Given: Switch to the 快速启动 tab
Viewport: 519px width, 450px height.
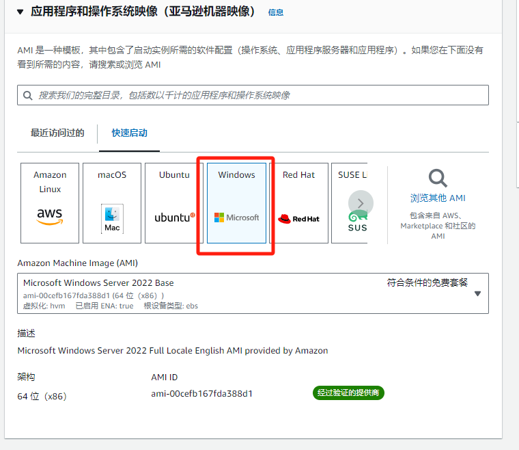Looking at the screenshot, I should pyautogui.click(x=129, y=133).
